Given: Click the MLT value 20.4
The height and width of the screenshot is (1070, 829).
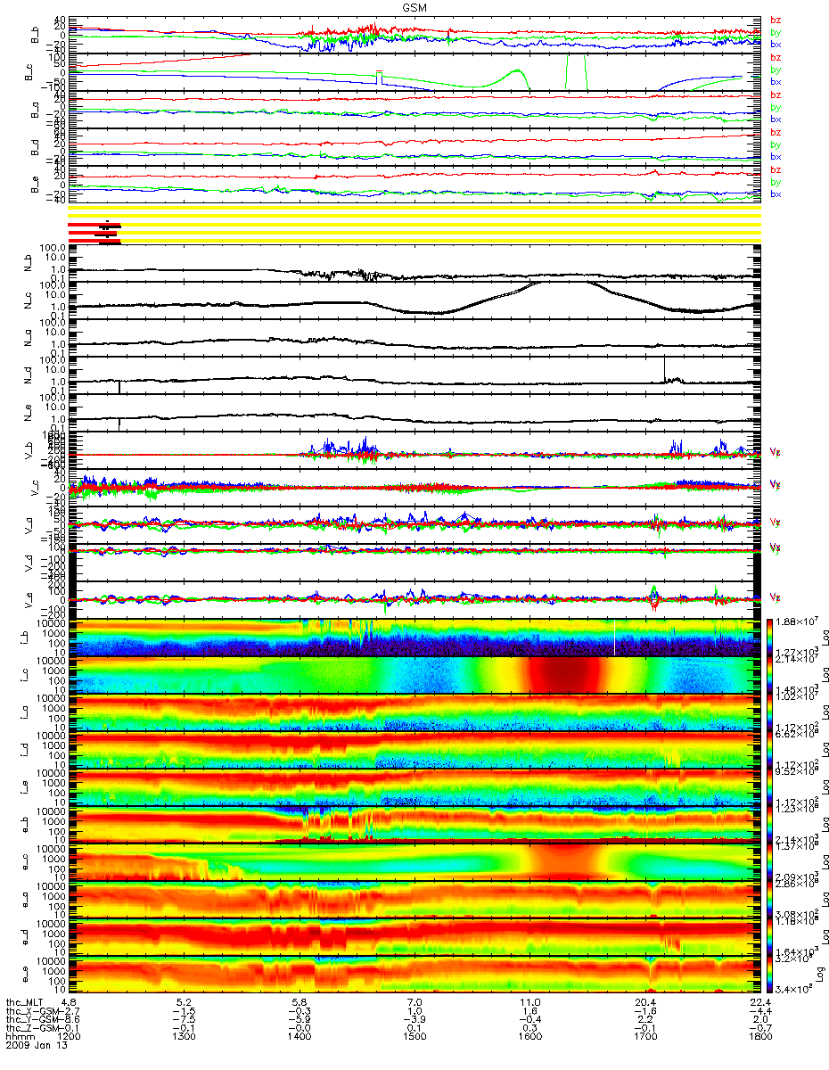Looking at the screenshot, I should pyautogui.click(x=644, y=1003).
